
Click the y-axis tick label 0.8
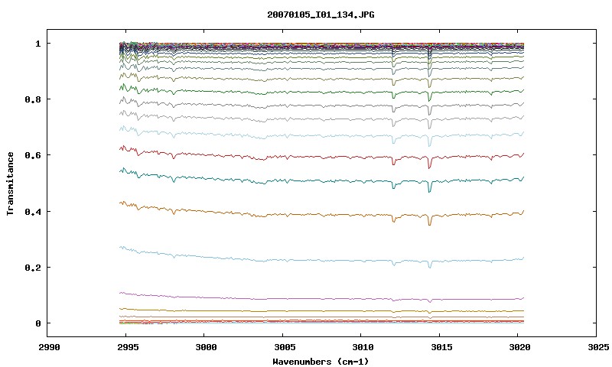(33, 99)
